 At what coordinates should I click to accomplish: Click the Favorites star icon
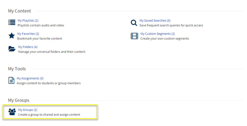[x=12, y=36]
